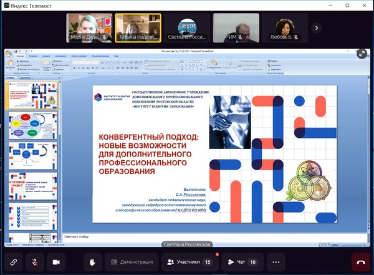Viewport: 374px width, 275px height.
Task: Open the Участники participants list
Action: tap(189, 262)
